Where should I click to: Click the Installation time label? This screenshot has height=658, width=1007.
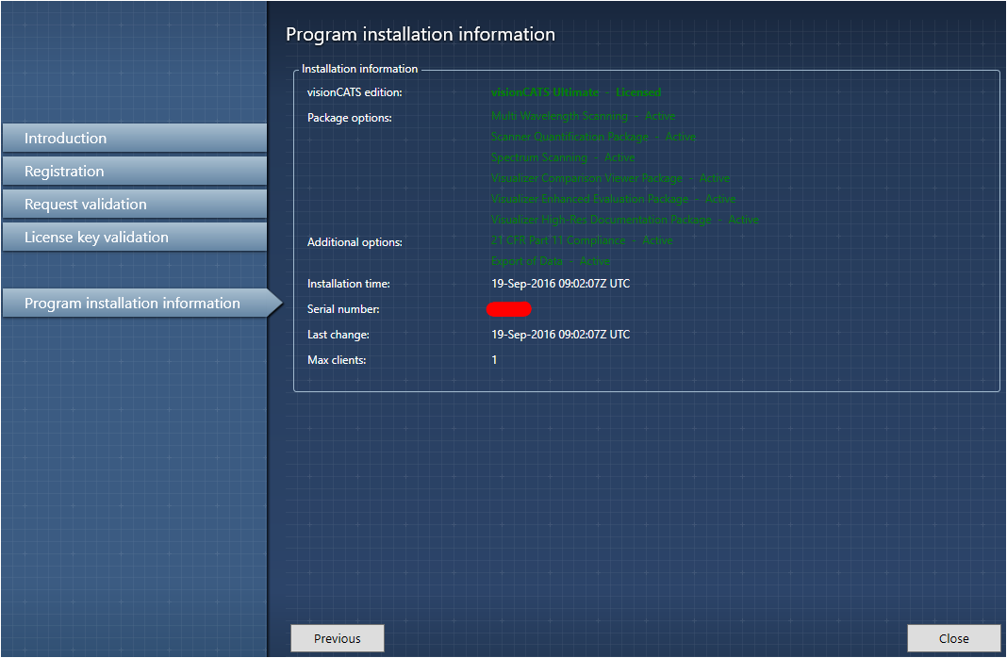[348, 283]
